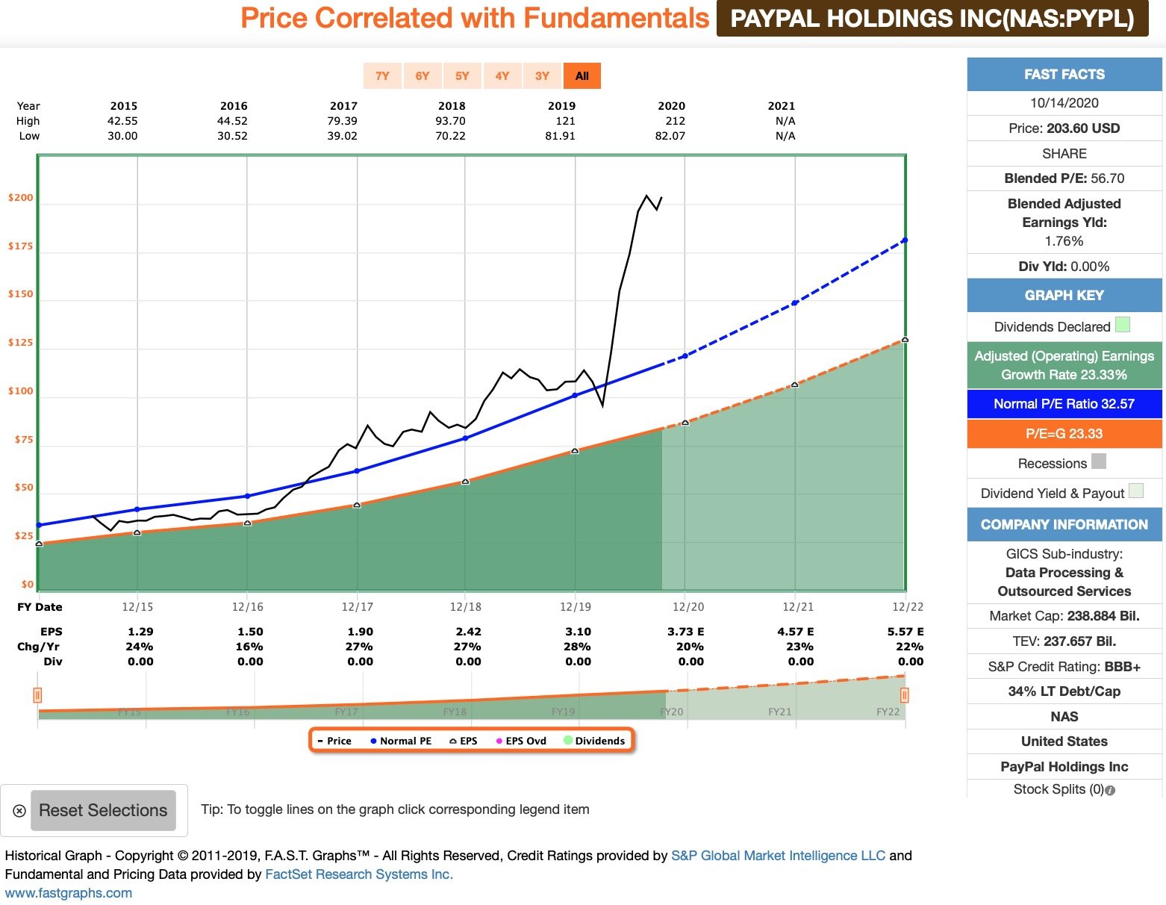This screenshot has height=905, width=1166.
Task: Click the Normal PE point at 12/19
Action: coord(575,396)
